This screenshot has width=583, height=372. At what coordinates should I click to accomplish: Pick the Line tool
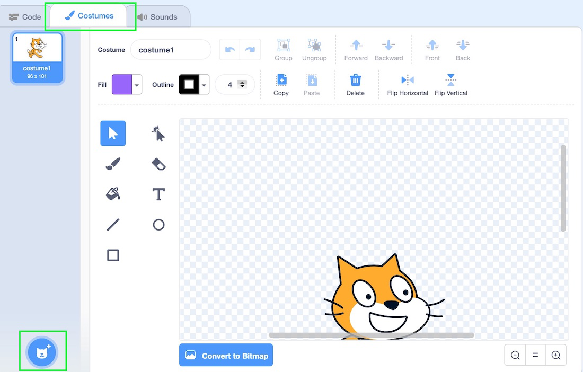tap(113, 224)
